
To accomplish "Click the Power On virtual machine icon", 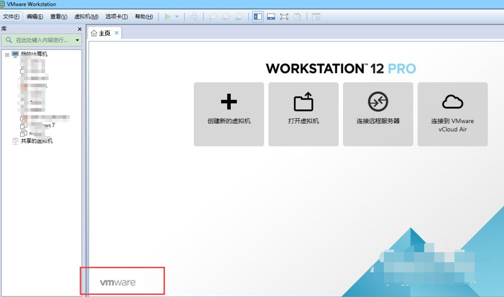I will (x=167, y=16).
